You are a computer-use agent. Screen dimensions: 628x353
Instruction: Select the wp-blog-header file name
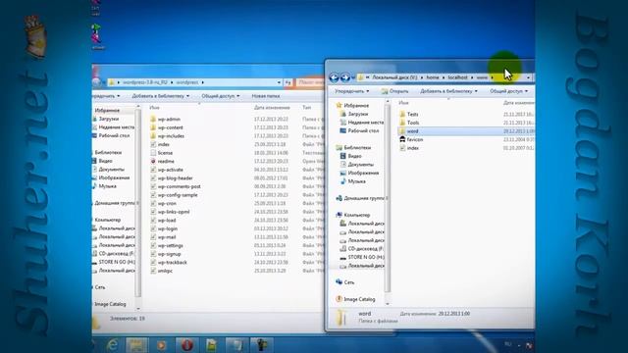point(175,178)
